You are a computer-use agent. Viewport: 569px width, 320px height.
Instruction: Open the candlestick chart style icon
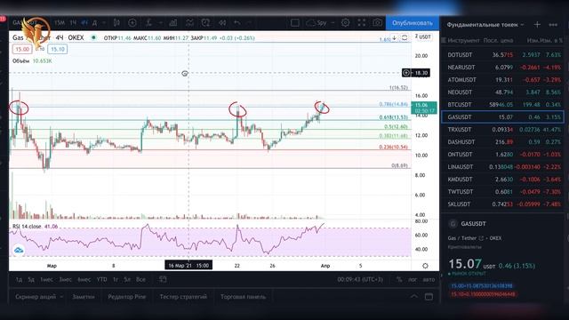pos(116,23)
